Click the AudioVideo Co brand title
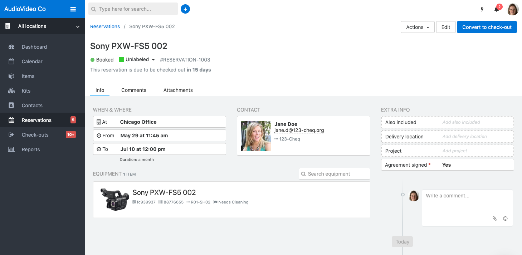This screenshot has height=255, width=522. 25,9
